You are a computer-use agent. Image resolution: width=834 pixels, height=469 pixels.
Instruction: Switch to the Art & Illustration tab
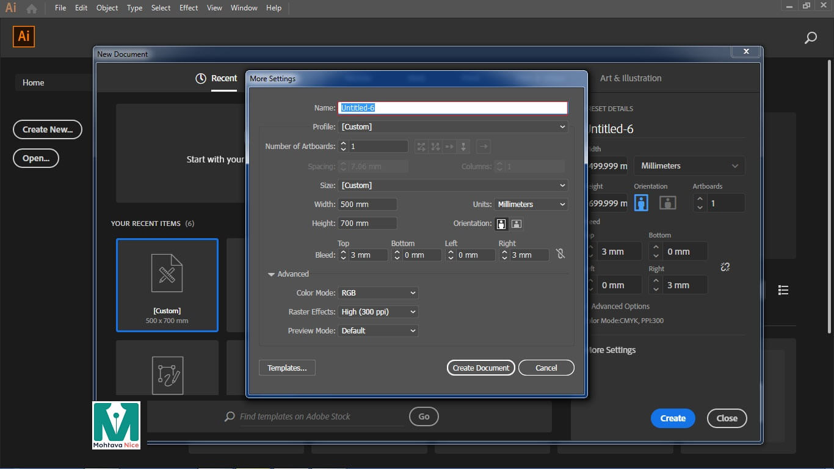[630, 78]
